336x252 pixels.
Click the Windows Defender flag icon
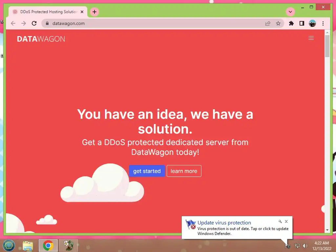tap(191, 224)
